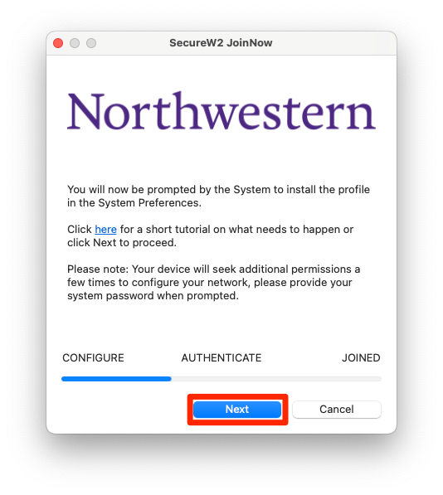The height and width of the screenshot is (495, 443).
Task: Click the blue filled progress bar segment
Action: pos(116,379)
